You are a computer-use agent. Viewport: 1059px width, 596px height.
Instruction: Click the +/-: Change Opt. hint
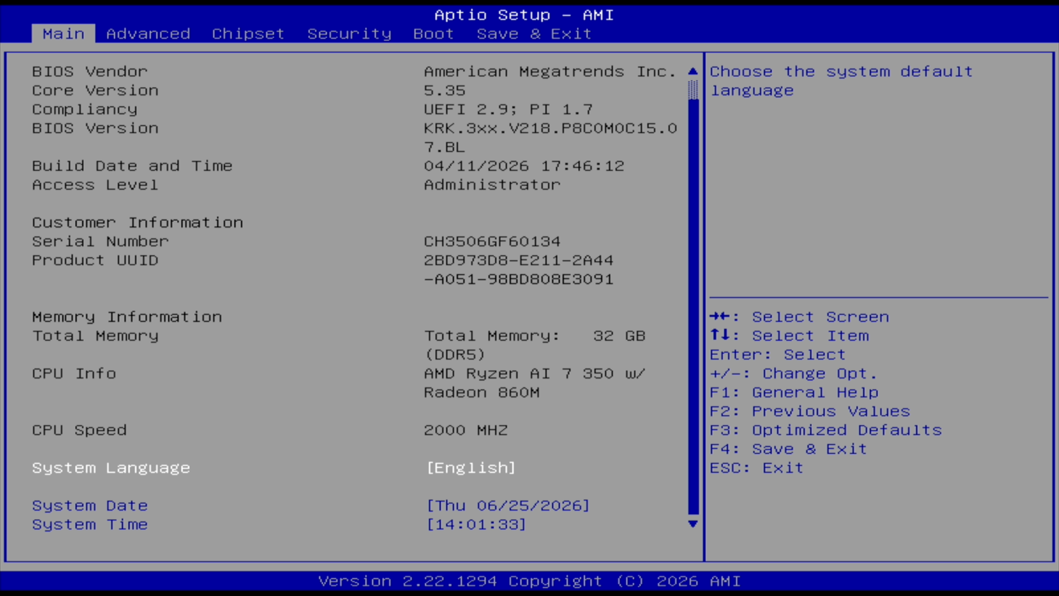793,373
